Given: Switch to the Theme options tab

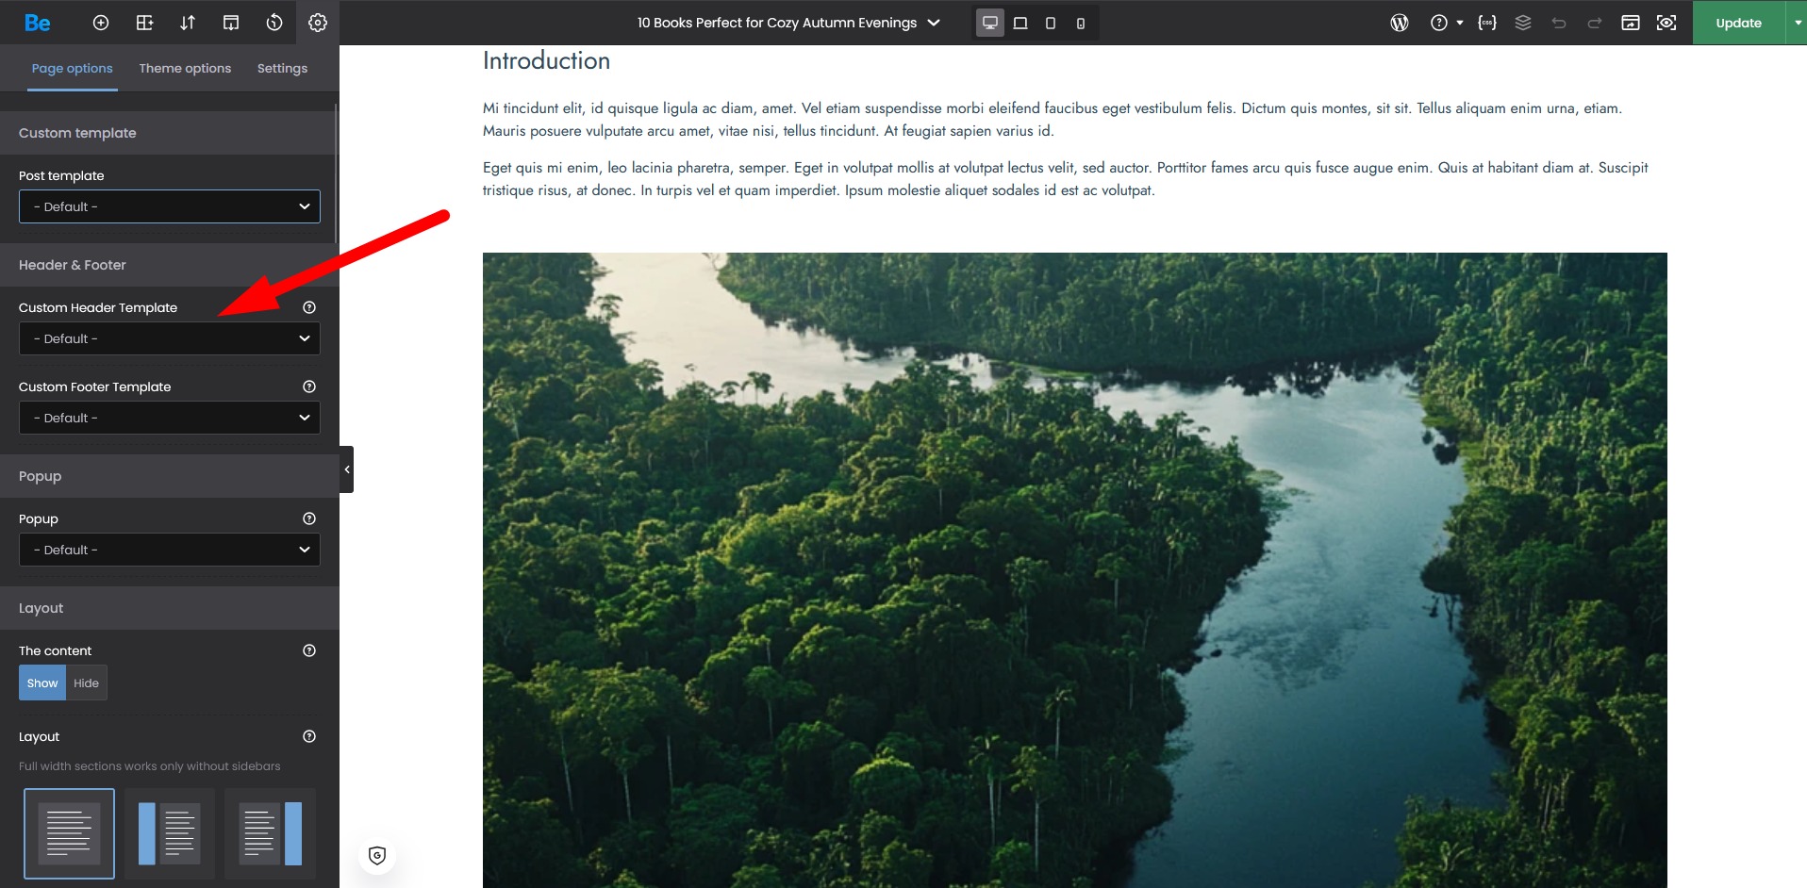Looking at the screenshot, I should (185, 68).
